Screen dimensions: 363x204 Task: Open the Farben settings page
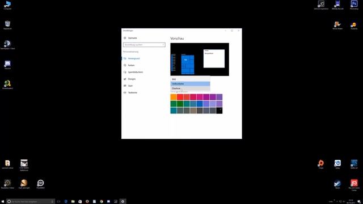point(129,65)
